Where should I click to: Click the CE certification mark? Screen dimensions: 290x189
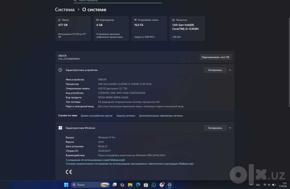tap(69, 172)
